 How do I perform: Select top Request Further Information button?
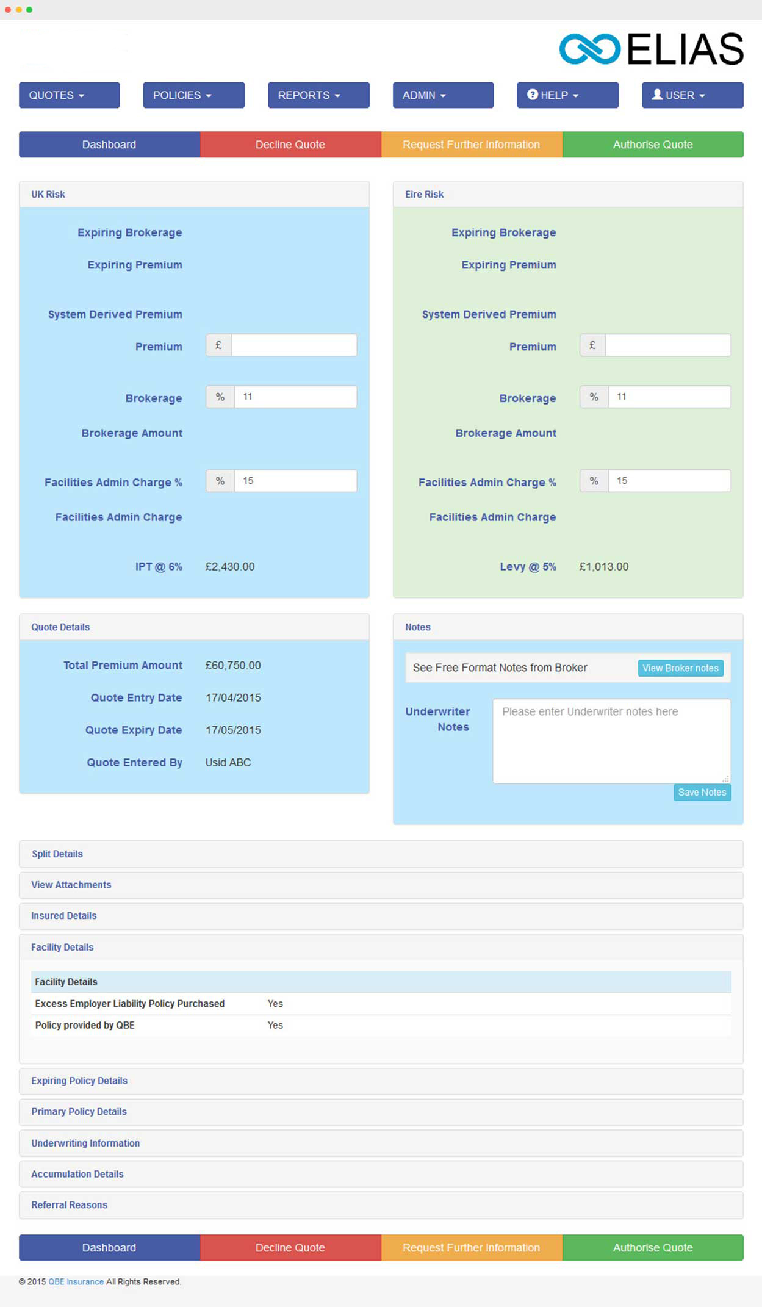point(471,145)
